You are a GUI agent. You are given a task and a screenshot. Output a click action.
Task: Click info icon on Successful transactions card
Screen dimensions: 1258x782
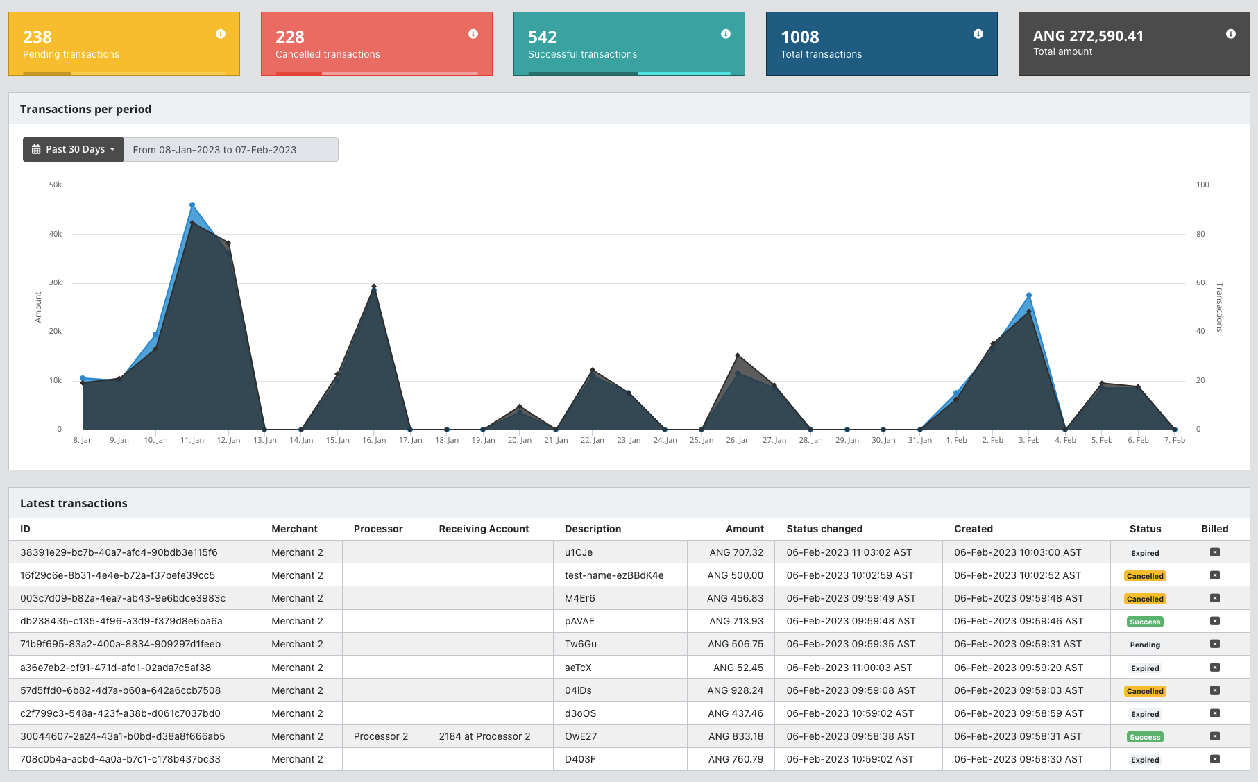[726, 34]
